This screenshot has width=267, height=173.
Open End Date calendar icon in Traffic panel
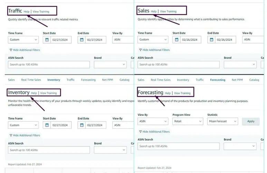(x=82, y=40)
